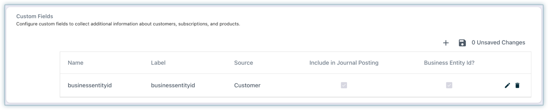Click the floppy disk save icon
548x110 pixels.
[462, 43]
